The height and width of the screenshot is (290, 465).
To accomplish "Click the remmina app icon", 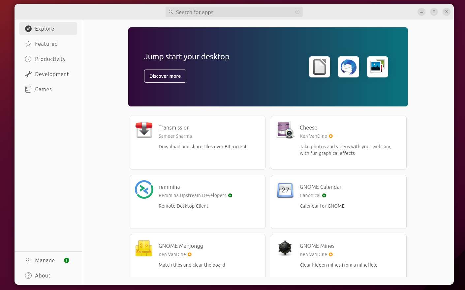I will tap(144, 189).
